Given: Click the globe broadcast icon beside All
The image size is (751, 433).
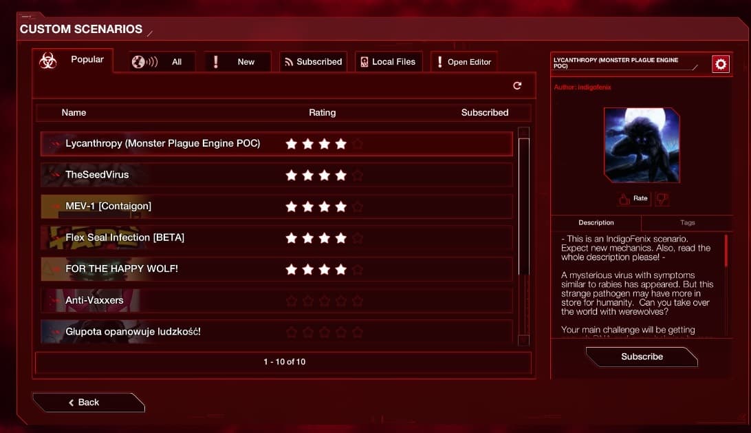Looking at the screenshot, I should [x=144, y=62].
